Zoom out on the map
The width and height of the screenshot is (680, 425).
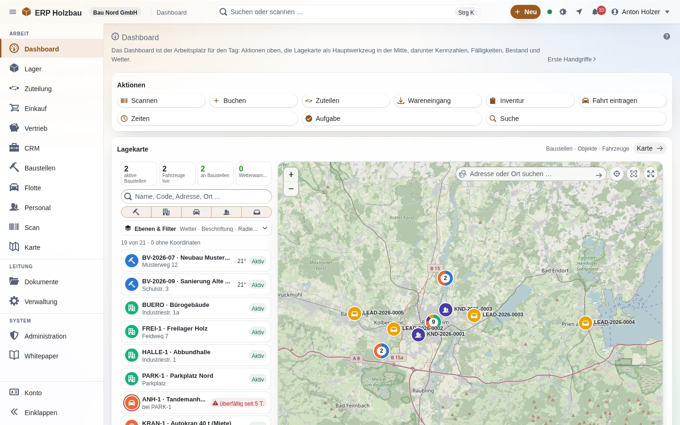point(291,189)
